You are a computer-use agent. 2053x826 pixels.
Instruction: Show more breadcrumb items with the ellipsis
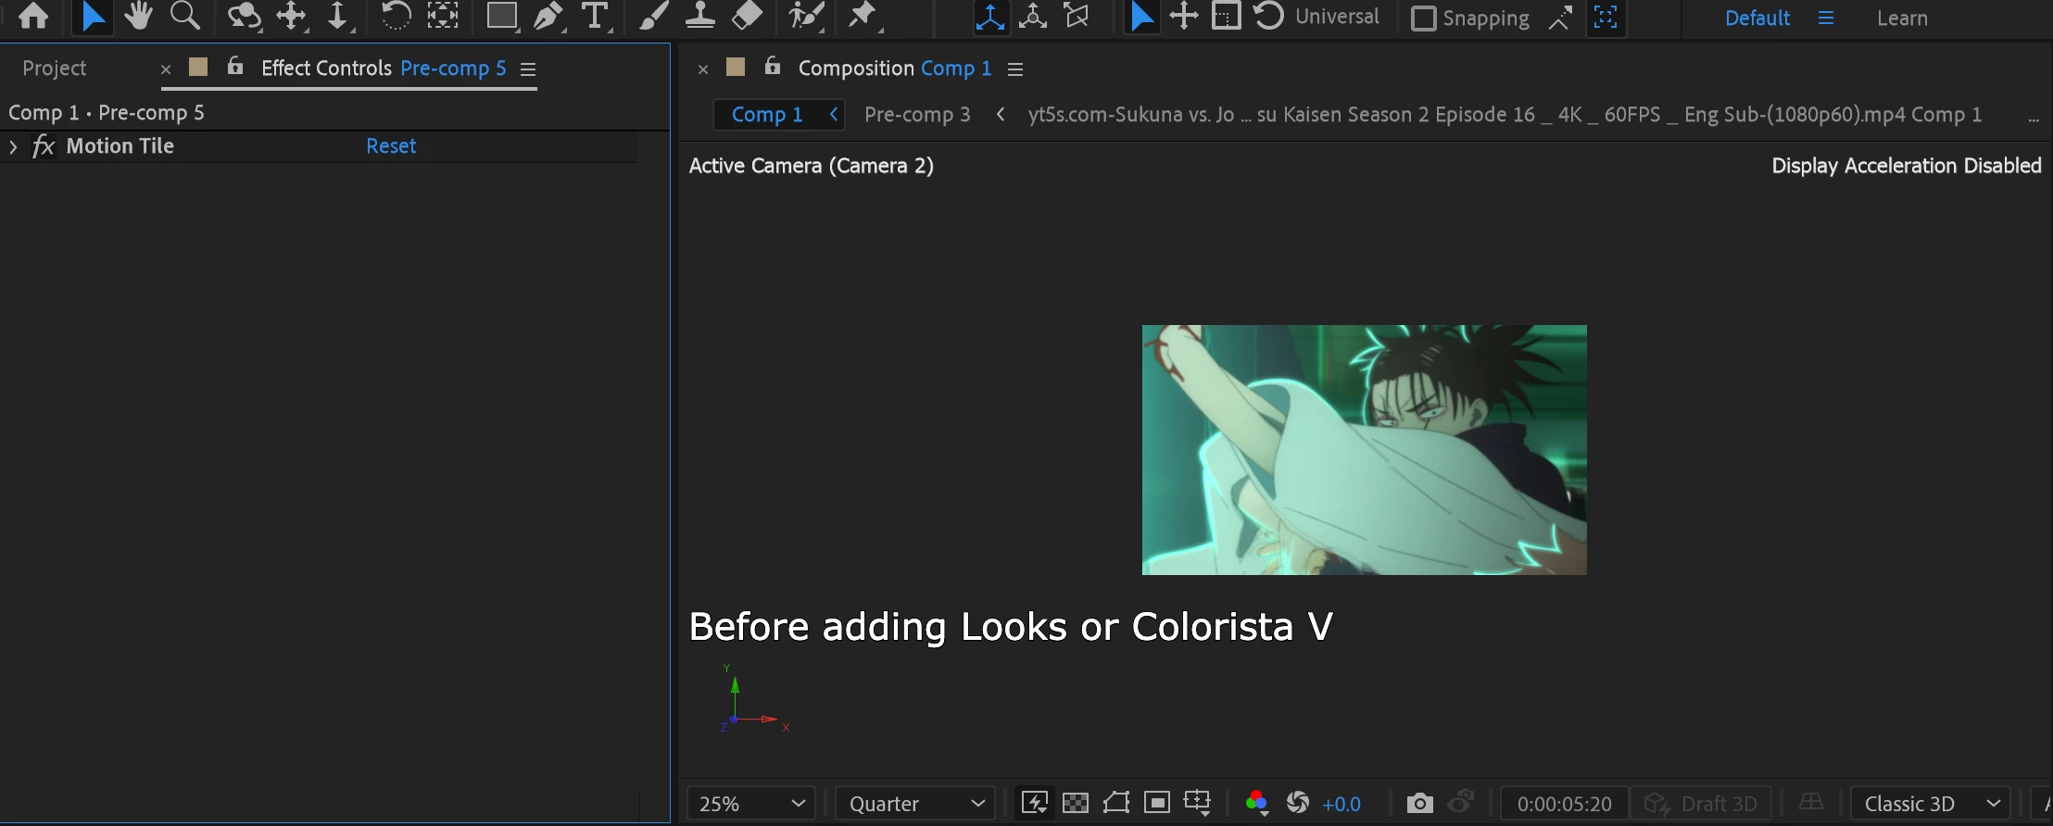[x=2034, y=117]
